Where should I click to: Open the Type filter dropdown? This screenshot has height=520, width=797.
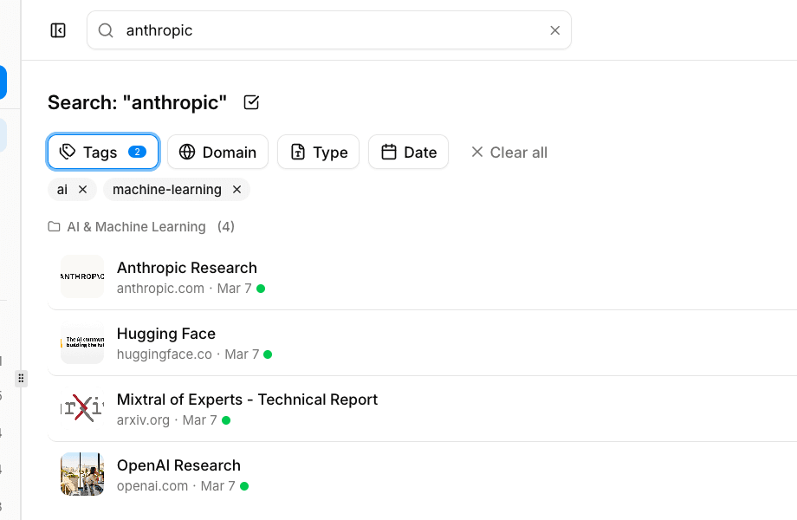pos(318,152)
